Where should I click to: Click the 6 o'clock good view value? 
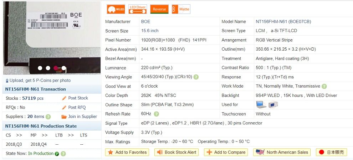coord(149,86)
